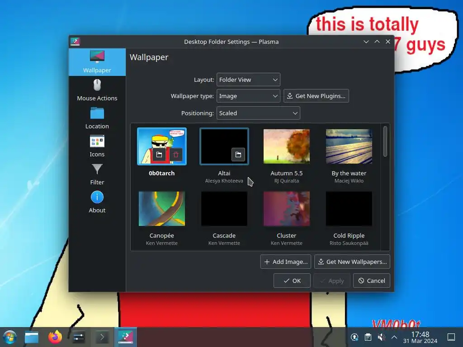Open the terminal arrow icon in taskbar
The width and height of the screenshot is (463, 347).
pos(102,337)
